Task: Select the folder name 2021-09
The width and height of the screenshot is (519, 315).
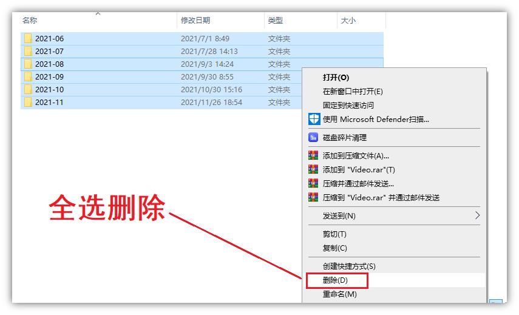Action: coord(49,76)
